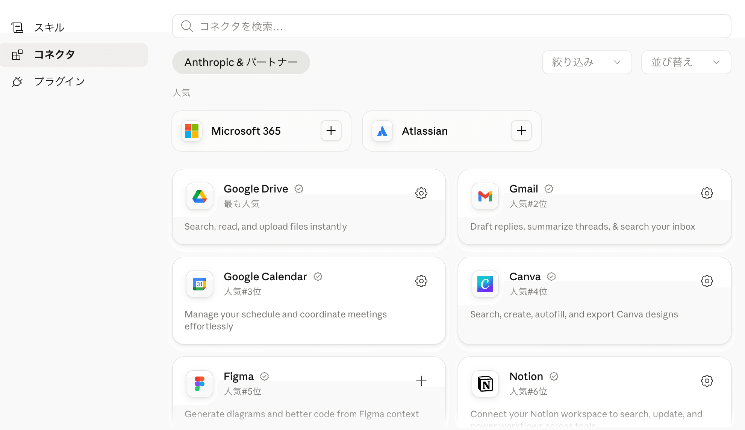Click the プラグイン plug icon in sidebar

point(17,81)
